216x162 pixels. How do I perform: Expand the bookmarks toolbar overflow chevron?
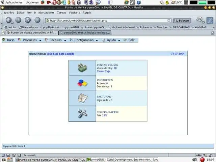coord(213,27)
